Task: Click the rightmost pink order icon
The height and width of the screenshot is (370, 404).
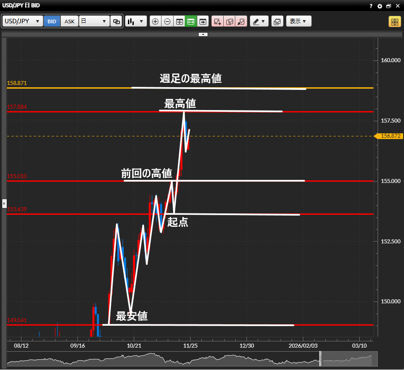Action: click(x=242, y=21)
